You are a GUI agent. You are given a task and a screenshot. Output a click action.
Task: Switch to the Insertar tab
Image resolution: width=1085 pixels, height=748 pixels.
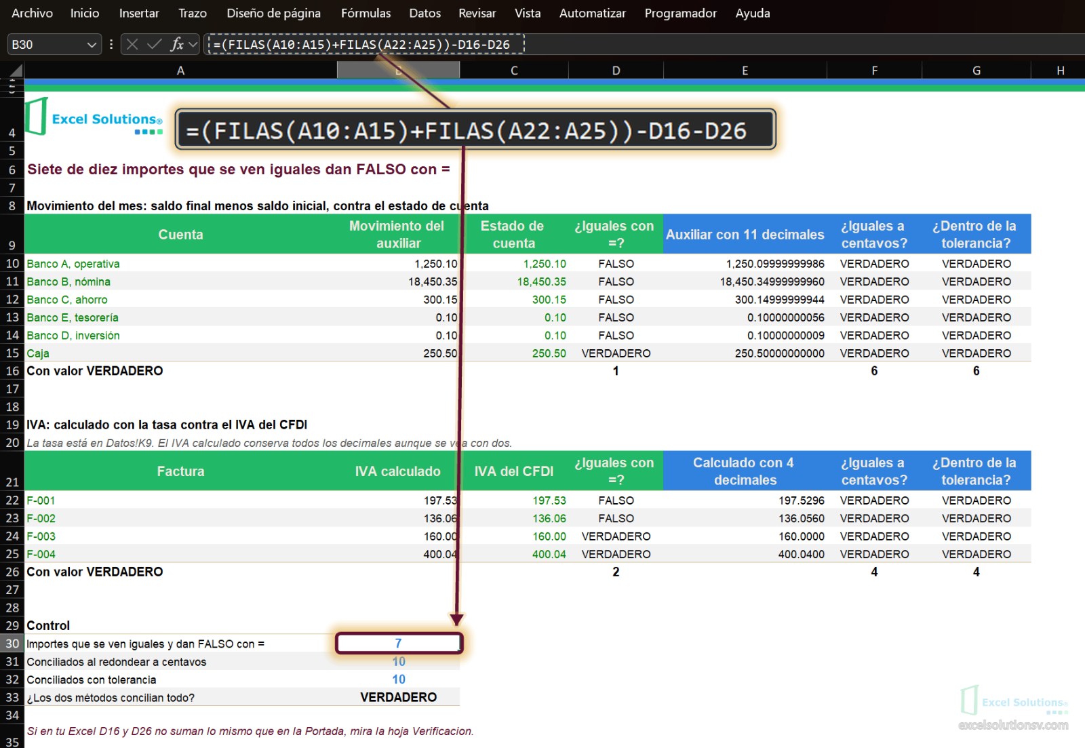[139, 14]
